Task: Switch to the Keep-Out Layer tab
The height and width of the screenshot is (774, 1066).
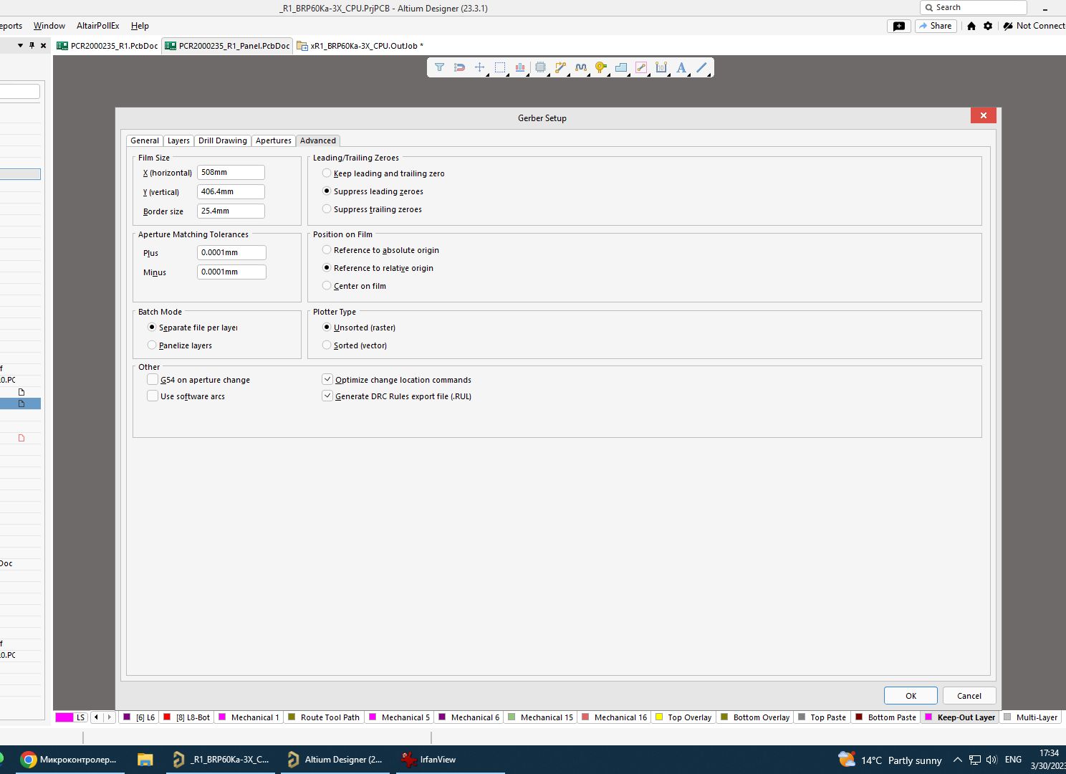Action: (x=959, y=717)
